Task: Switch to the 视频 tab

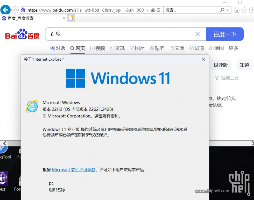Action: click(97, 48)
